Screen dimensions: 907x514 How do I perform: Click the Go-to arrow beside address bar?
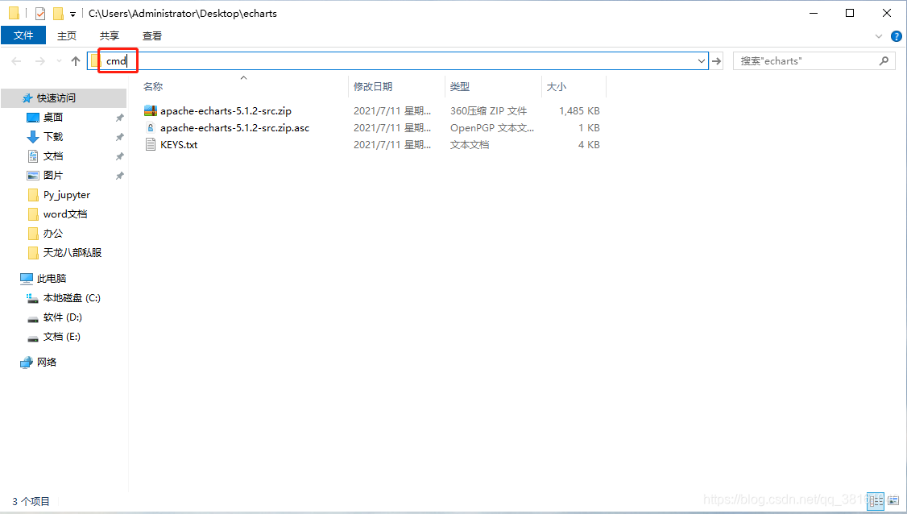point(717,60)
